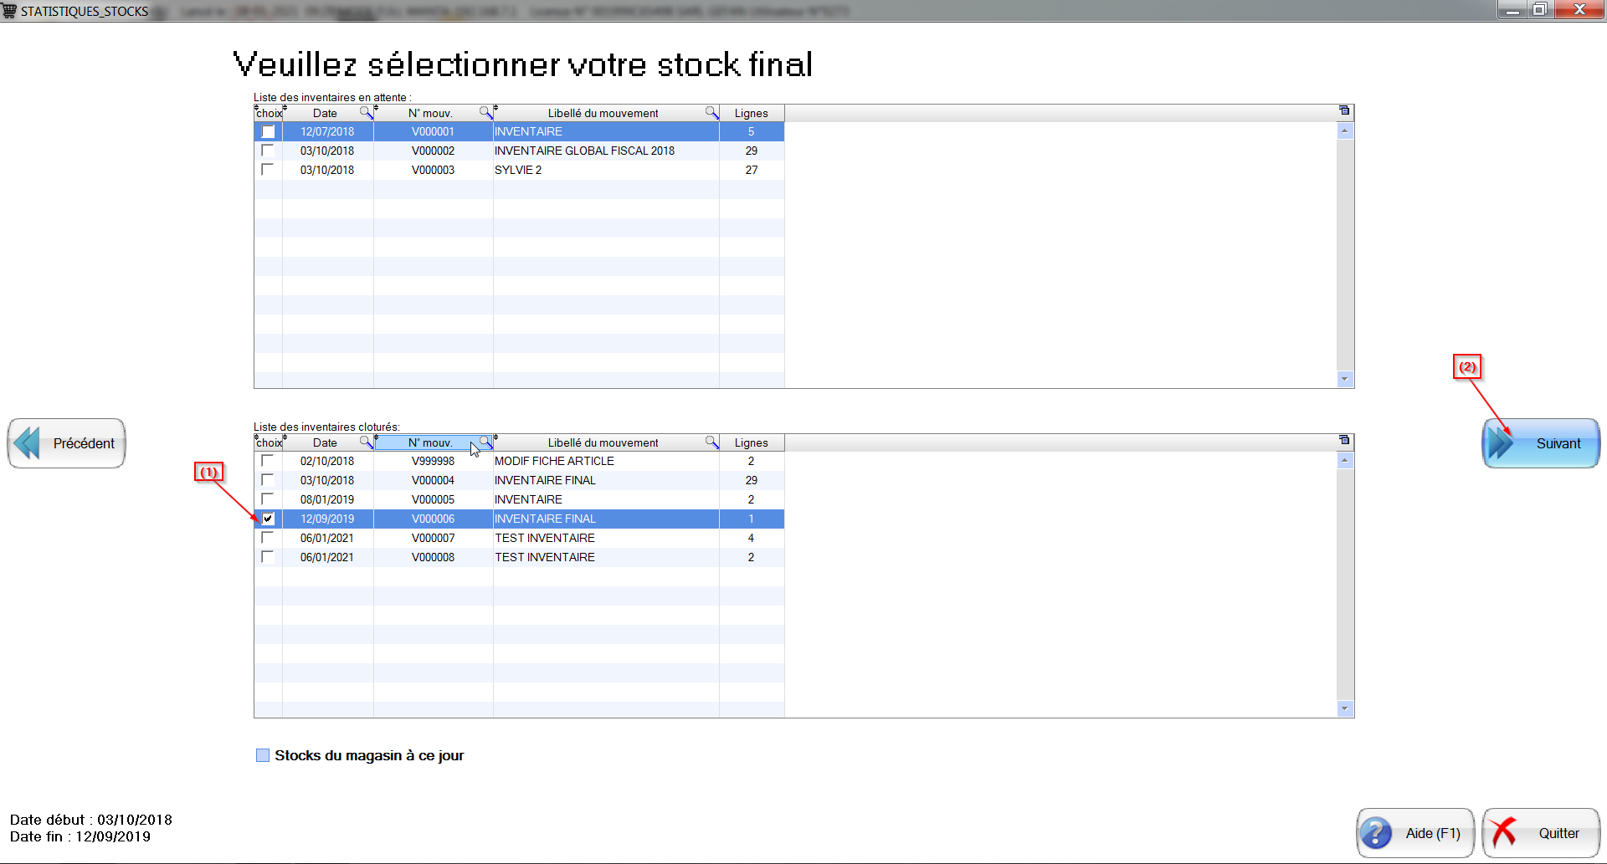The height and width of the screenshot is (864, 1607).
Task: Click the N° mouv. search magnifier in closed list
Action: (x=485, y=442)
